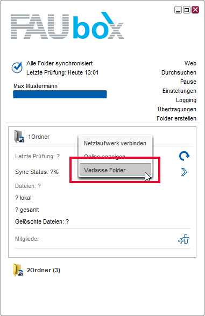
Task: Open Einstellungen settings
Action: point(179,91)
